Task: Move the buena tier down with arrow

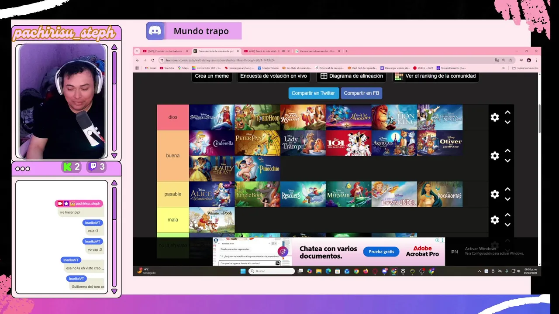Action: (507, 160)
